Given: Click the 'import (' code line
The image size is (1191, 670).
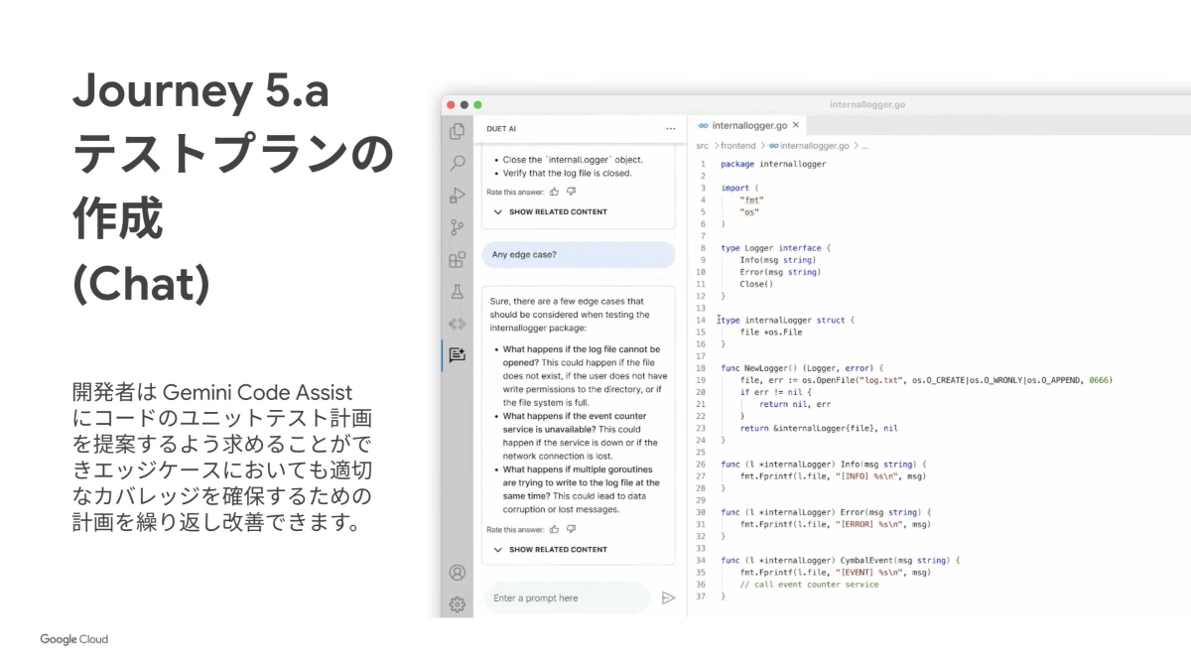Looking at the screenshot, I should tap(739, 188).
